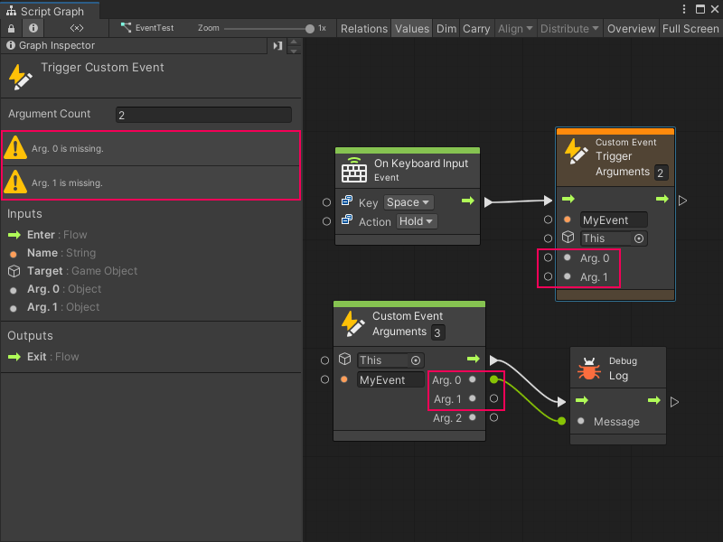The width and height of the screenshot is (723, 542).
Task: Open the window options menu via three dots
Action: pos(685,9)
